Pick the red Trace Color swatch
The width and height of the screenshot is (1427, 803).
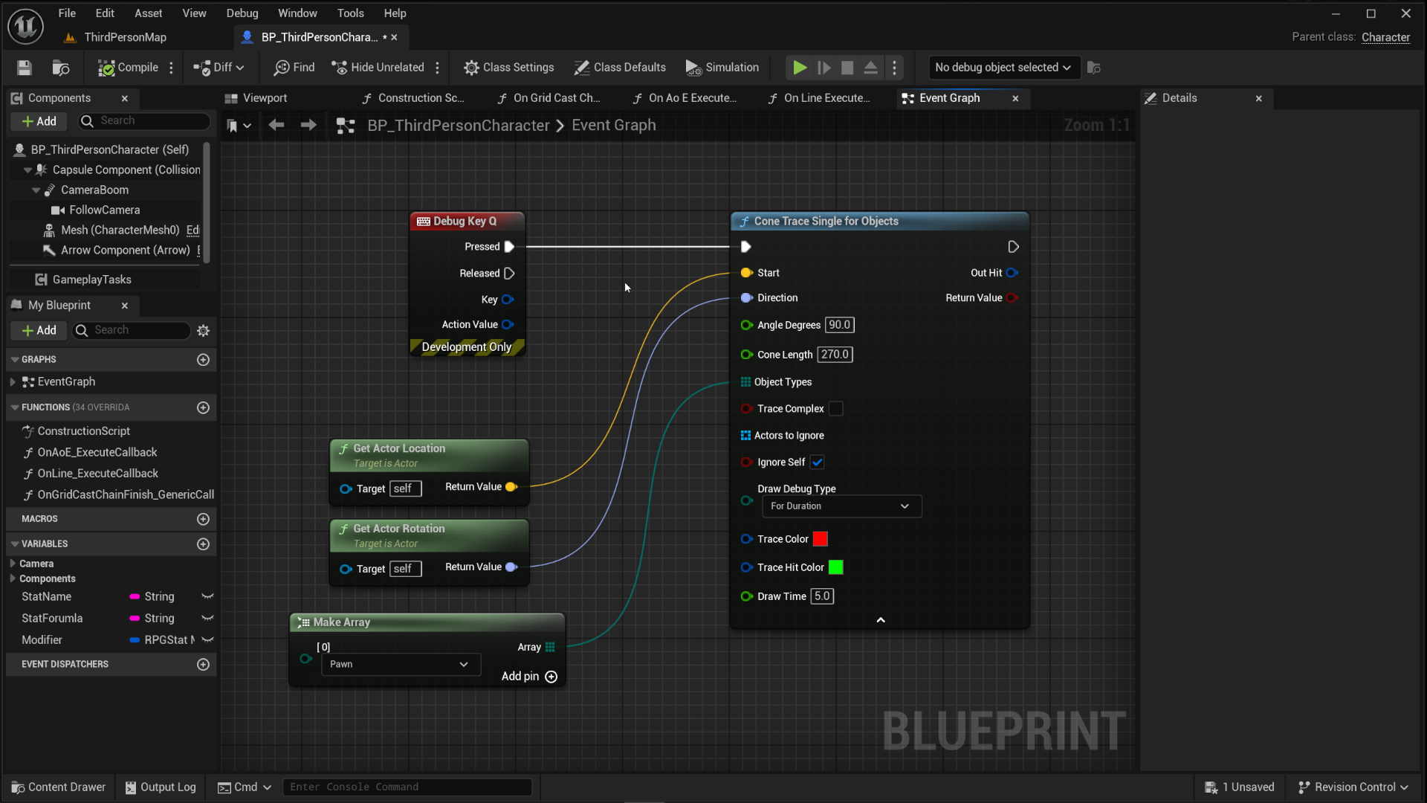point(821,539)
